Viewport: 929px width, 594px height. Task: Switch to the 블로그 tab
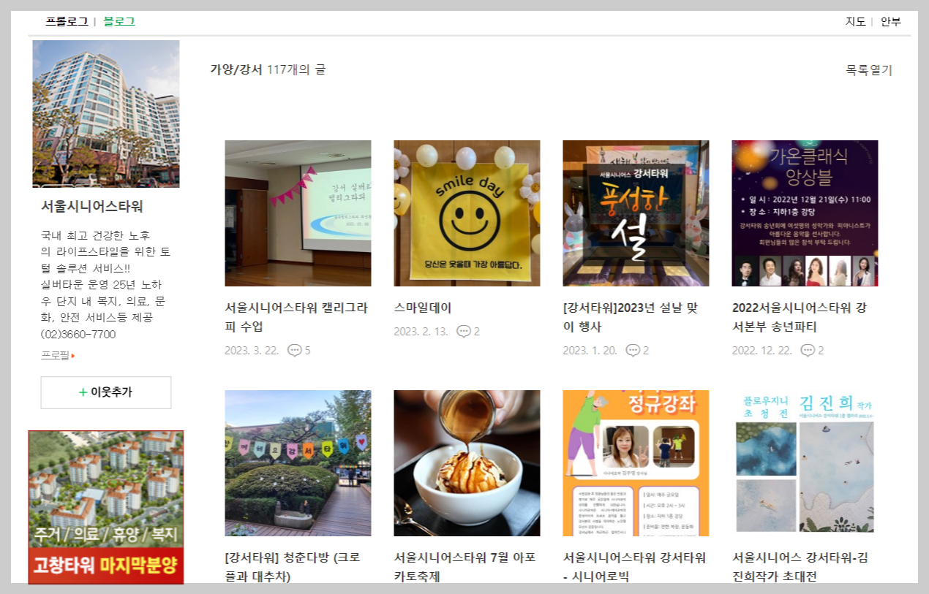[119, 21]
